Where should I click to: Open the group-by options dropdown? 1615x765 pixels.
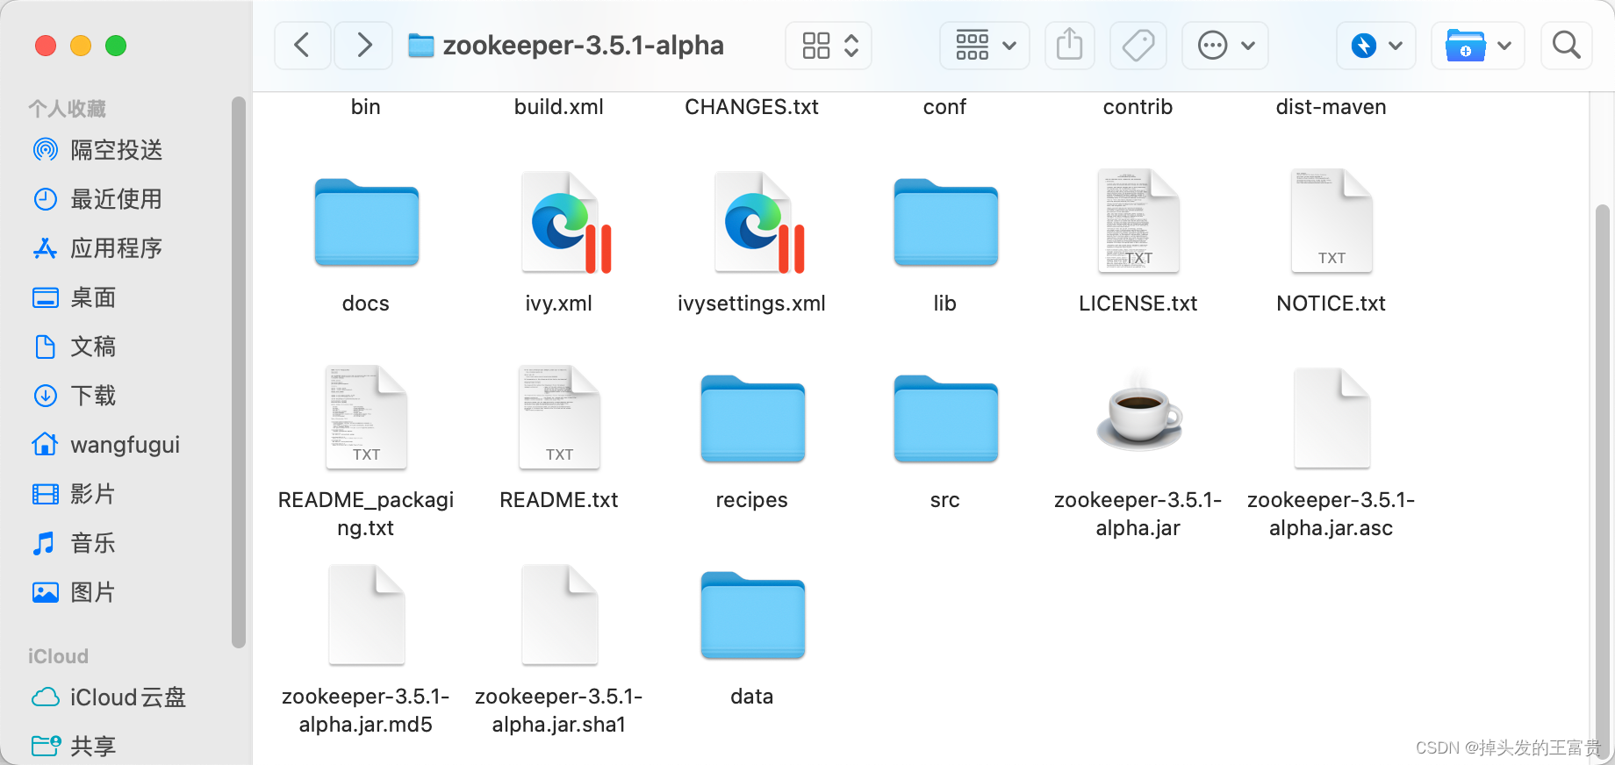point(985,45)
